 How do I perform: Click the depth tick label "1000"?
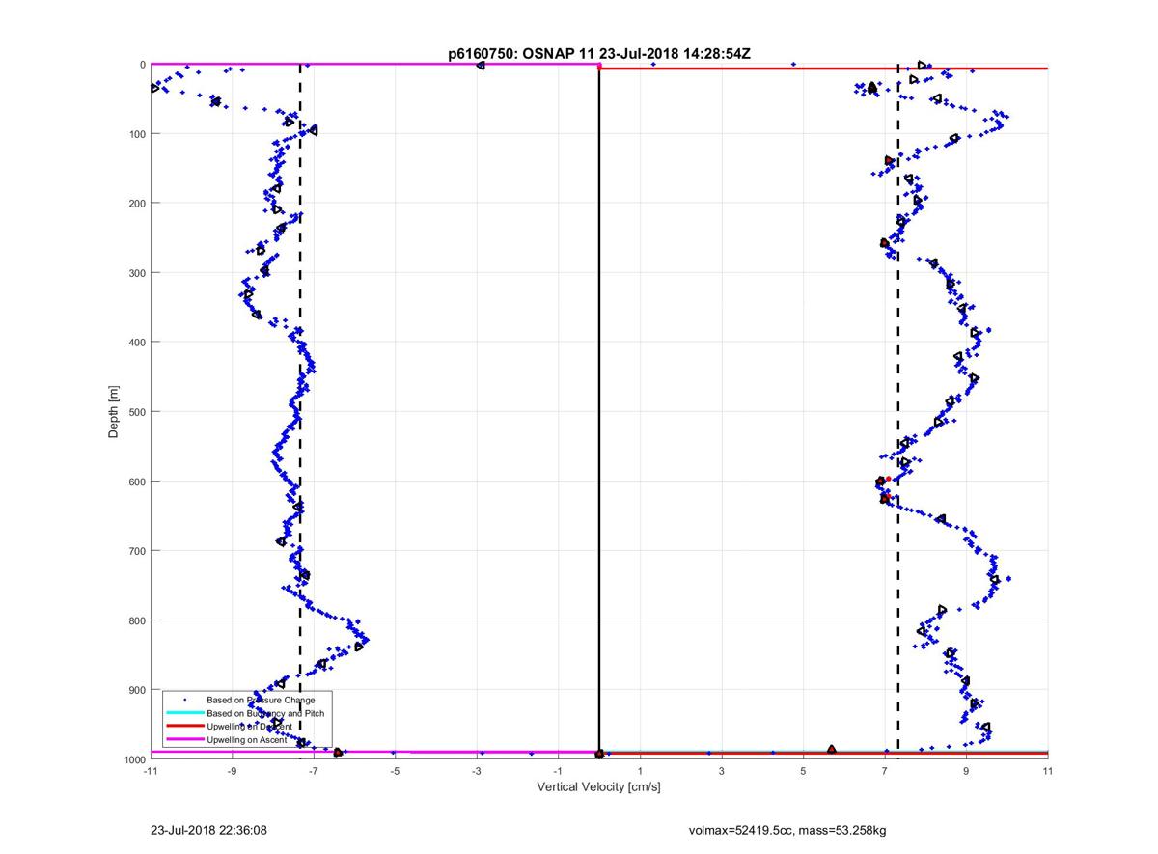(134, 759)
